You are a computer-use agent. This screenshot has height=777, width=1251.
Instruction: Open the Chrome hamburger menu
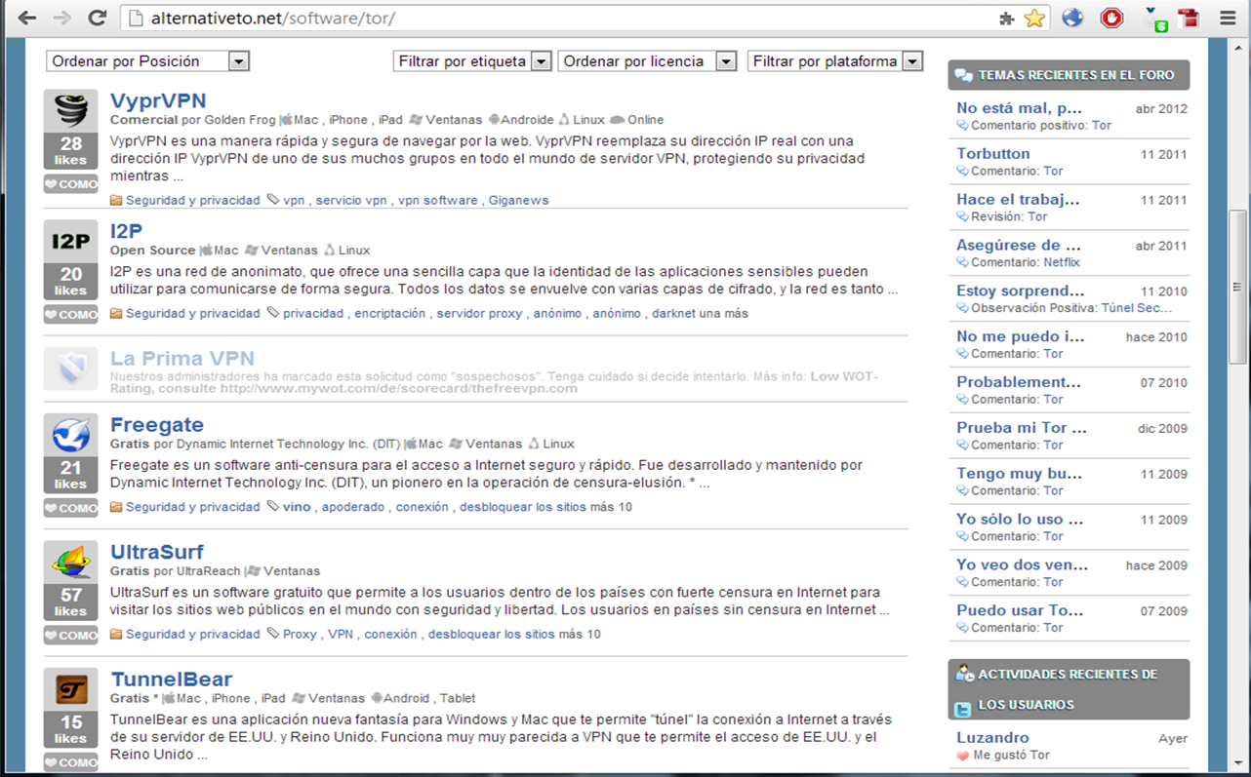pos(1228,18)
